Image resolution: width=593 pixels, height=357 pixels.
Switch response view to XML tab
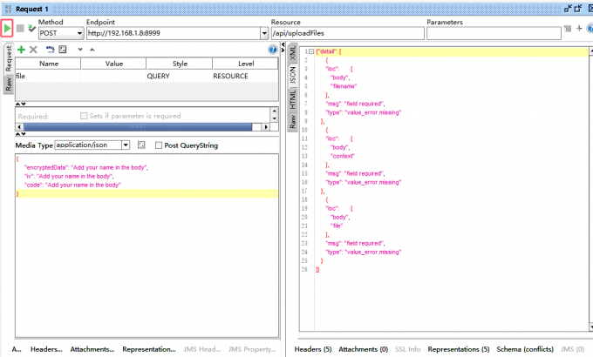click(x=293, y=52)
